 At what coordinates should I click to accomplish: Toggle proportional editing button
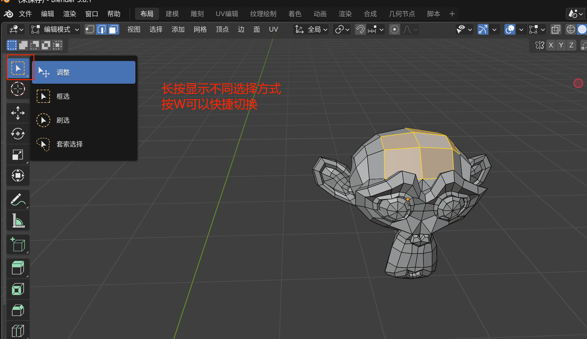point(395,29)
